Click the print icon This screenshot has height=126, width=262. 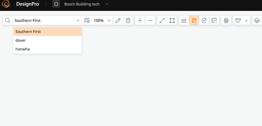(x=226, y=21)
